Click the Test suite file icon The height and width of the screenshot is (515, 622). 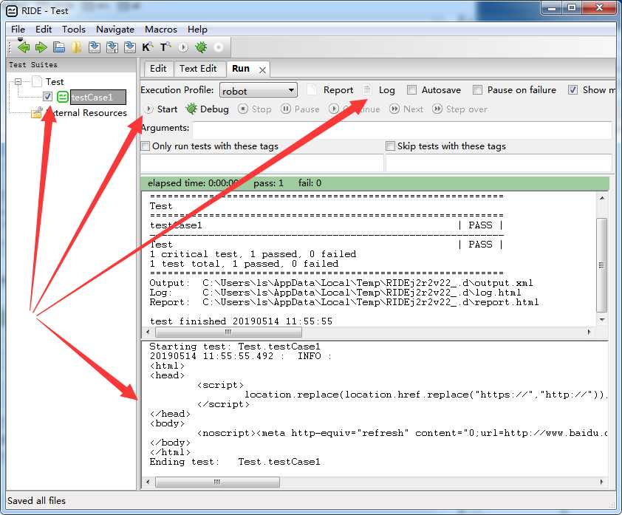(x=37, y=81)
